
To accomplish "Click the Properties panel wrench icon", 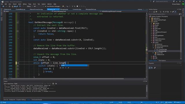I will tap(155, 68).
